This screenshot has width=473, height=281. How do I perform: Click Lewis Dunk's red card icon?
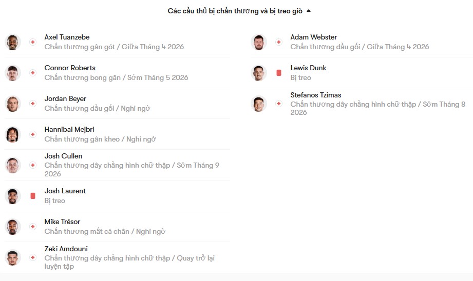[x=279, y=73]
